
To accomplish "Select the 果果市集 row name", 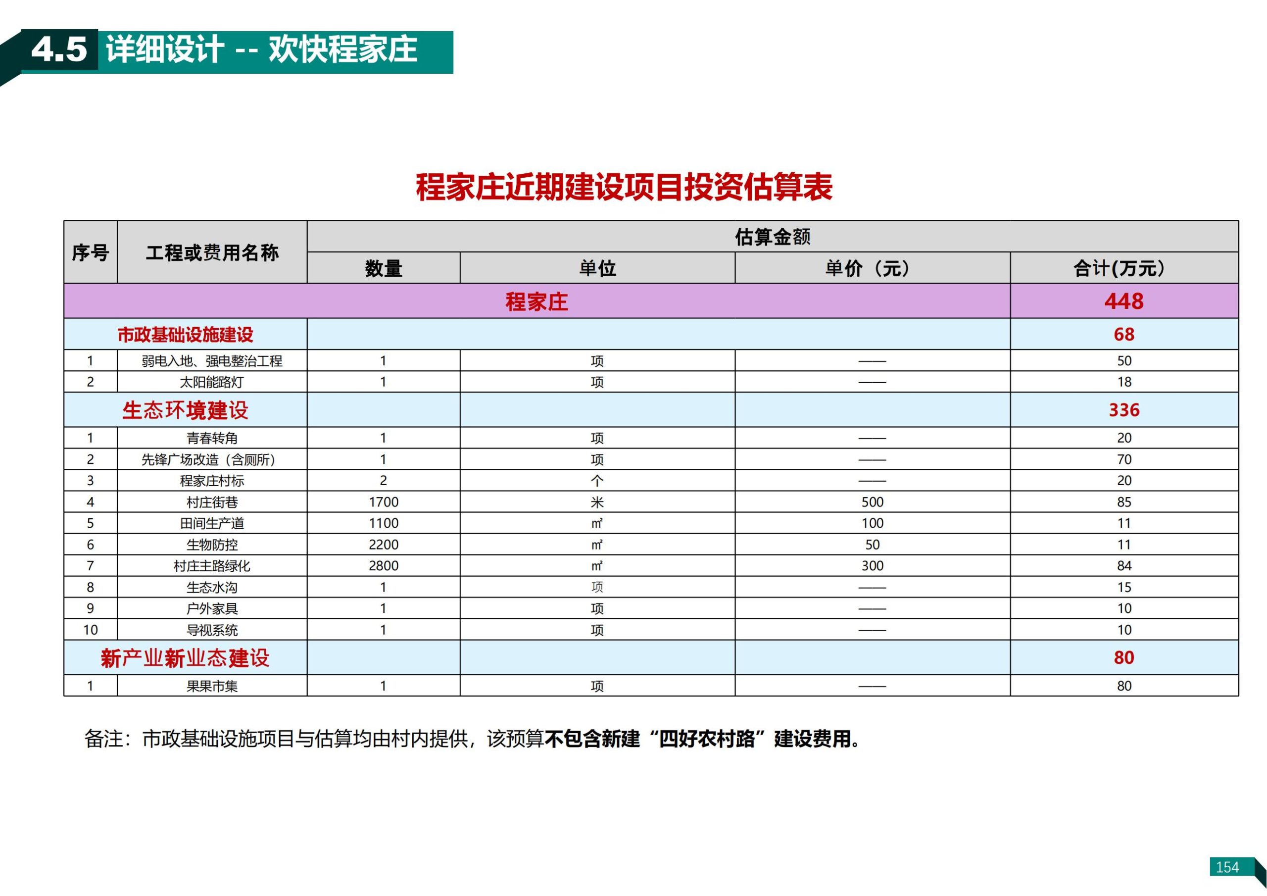I will click(x=212, y=686).
